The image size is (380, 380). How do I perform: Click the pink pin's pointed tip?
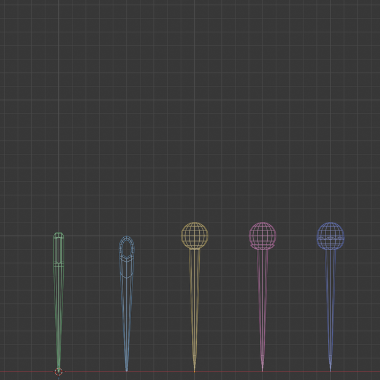tap(262, 367)
